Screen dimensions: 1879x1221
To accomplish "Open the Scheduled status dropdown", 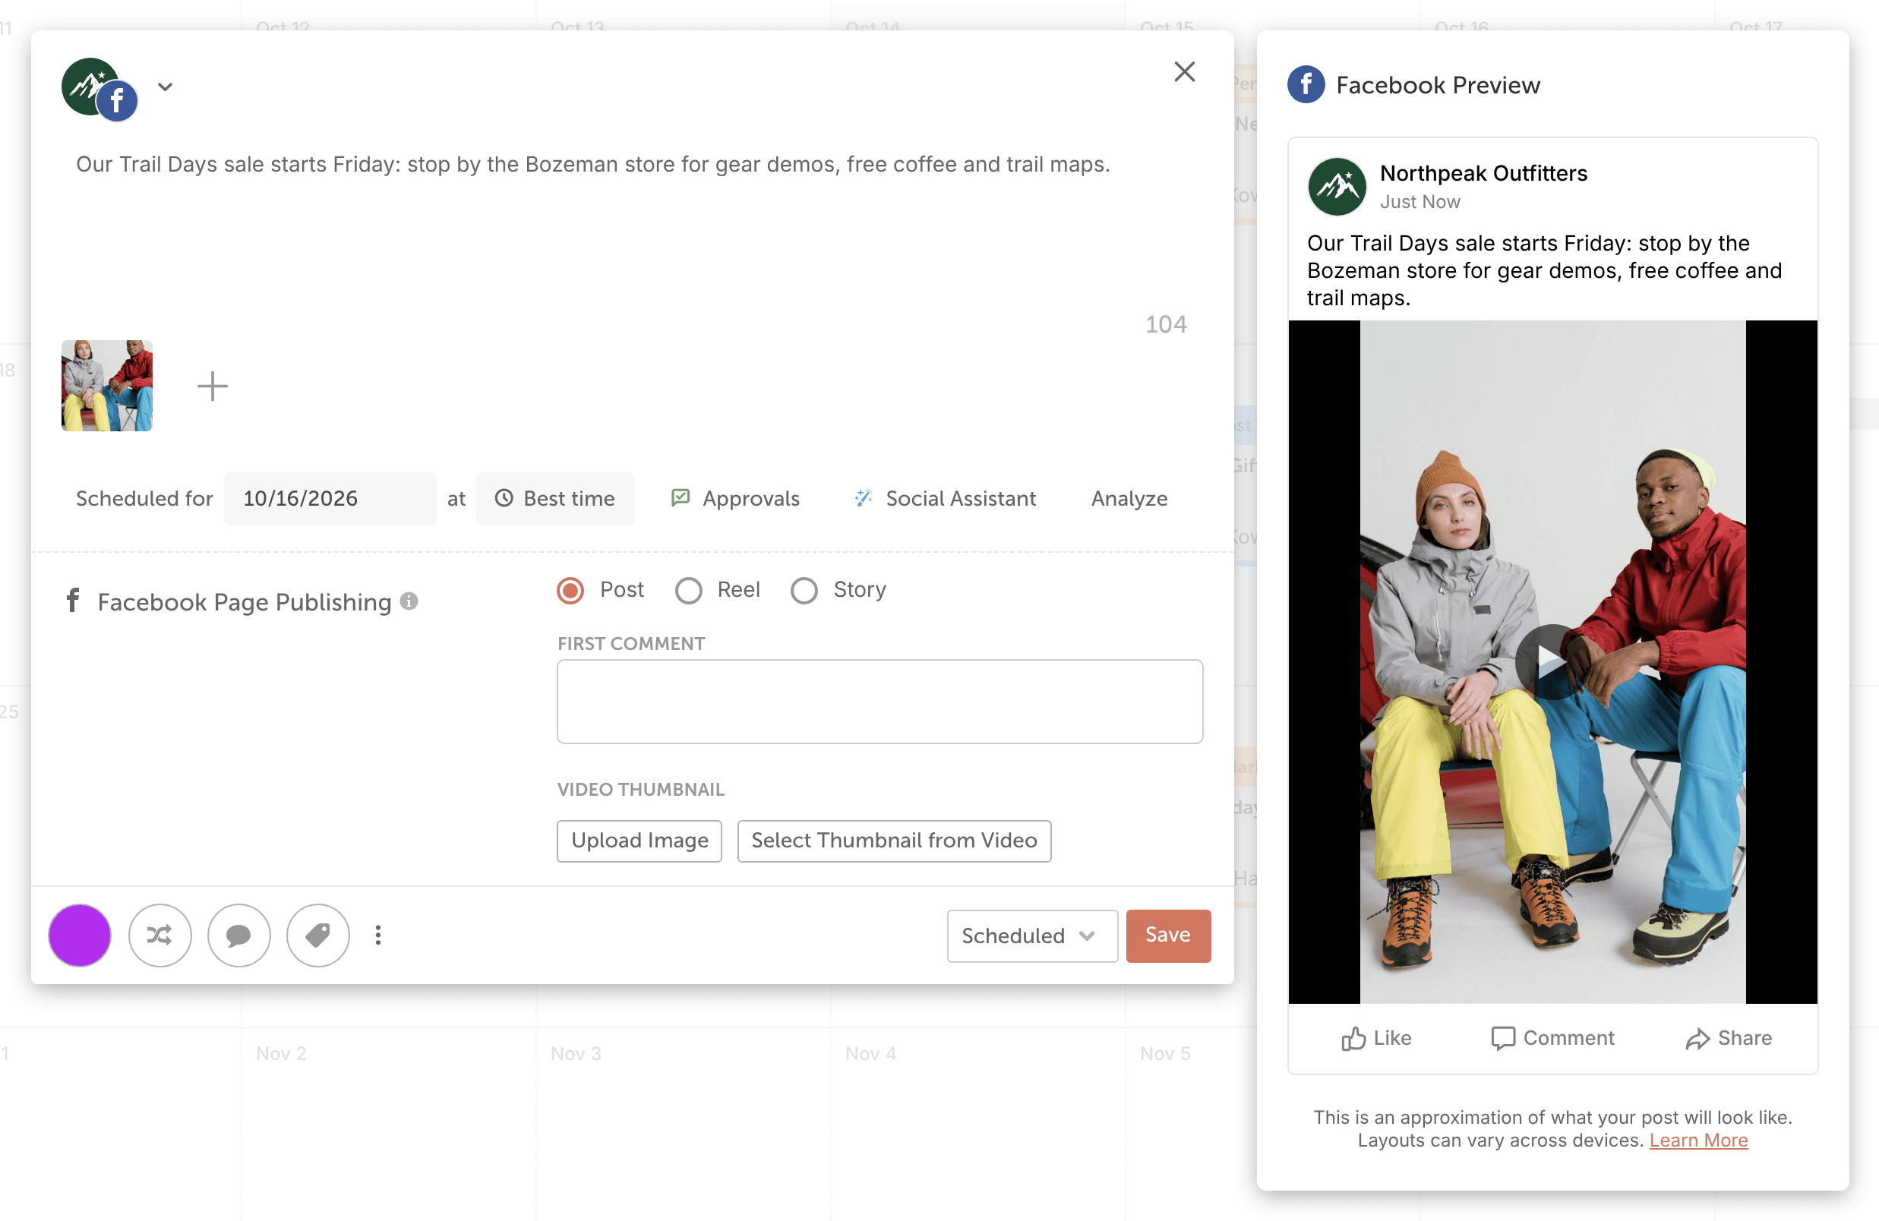I will pyautogui.click(x=1032, y=935).
